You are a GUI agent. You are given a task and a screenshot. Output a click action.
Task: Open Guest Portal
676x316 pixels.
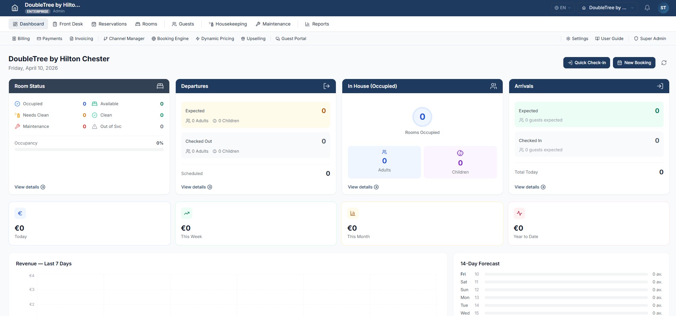coord(291,39)
